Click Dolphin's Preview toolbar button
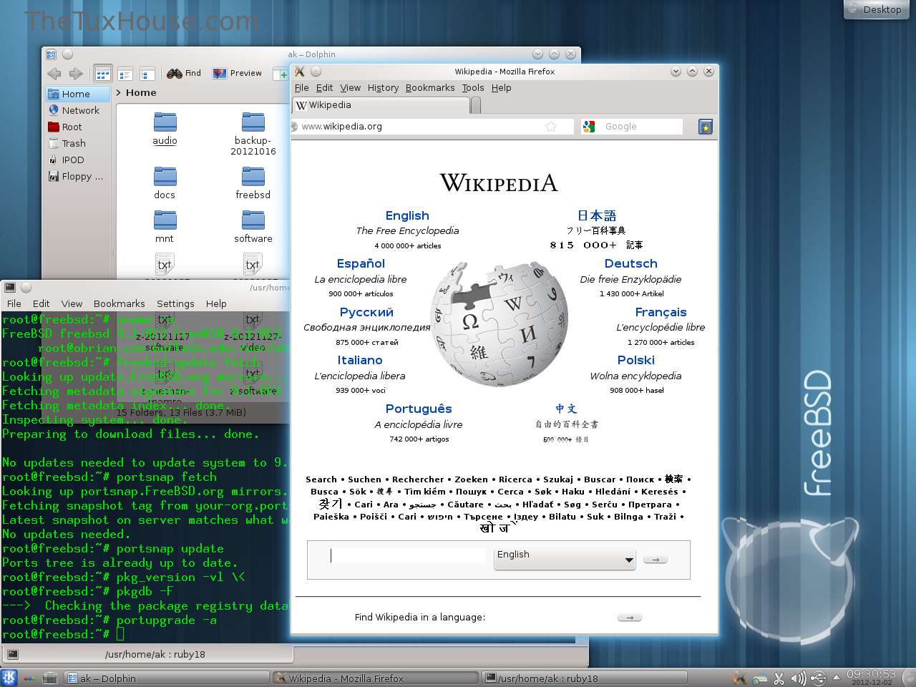916x687 pixels. (x=238, y=73)
